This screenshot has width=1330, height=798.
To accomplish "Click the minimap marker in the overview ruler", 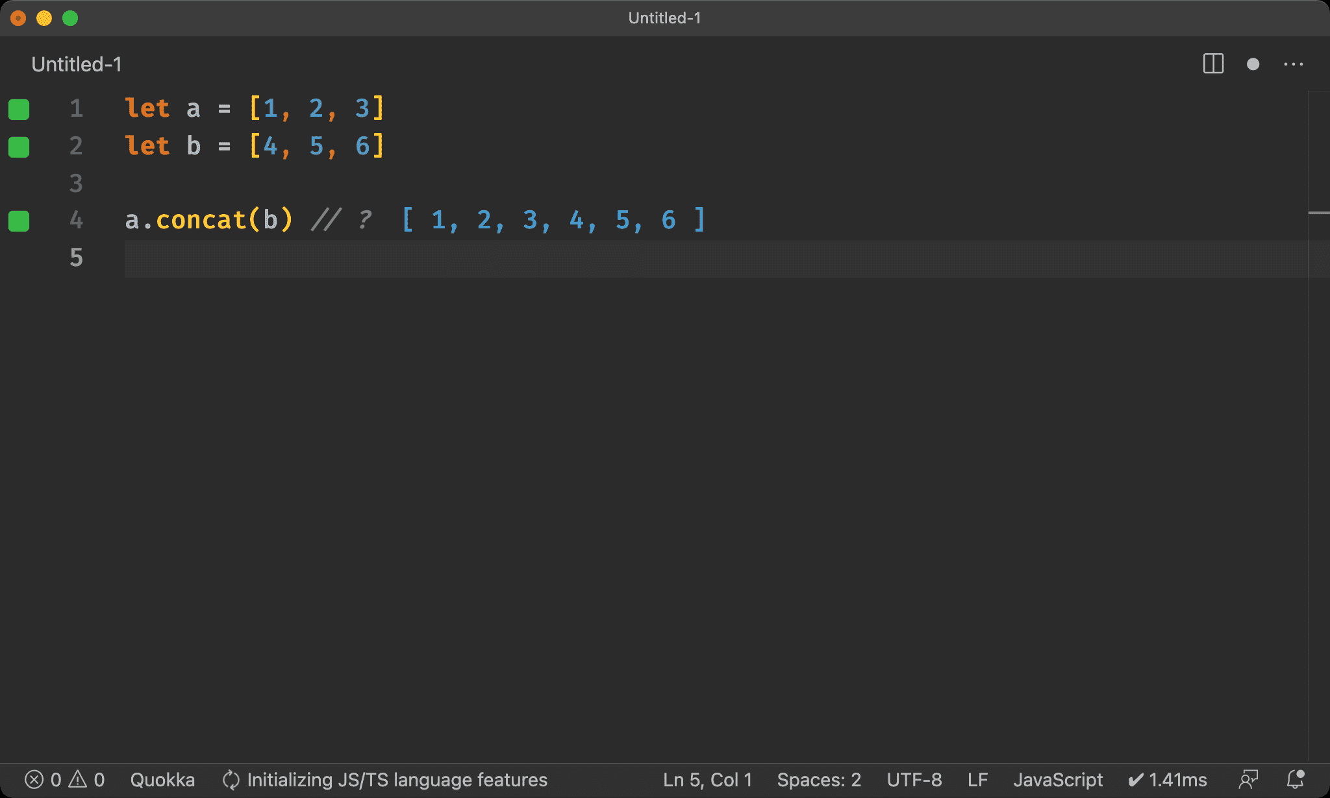I will coord(1318,213).
